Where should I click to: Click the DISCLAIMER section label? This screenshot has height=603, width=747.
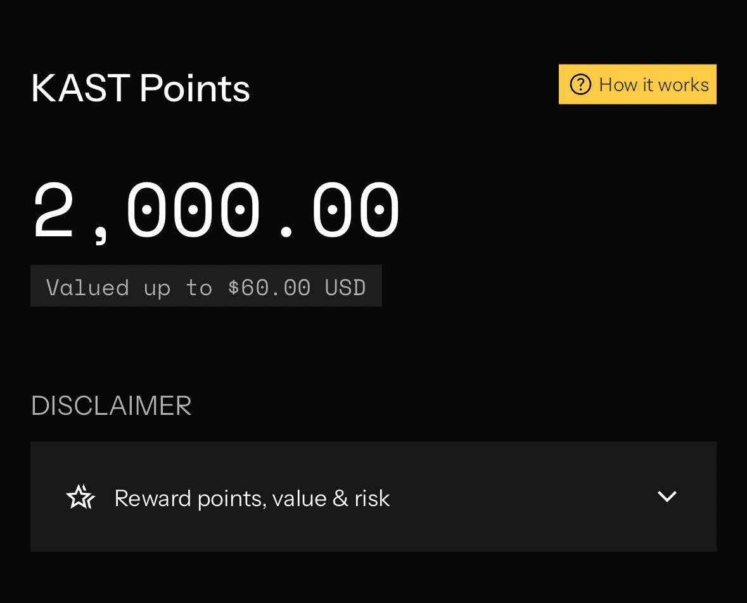(111, 405)
